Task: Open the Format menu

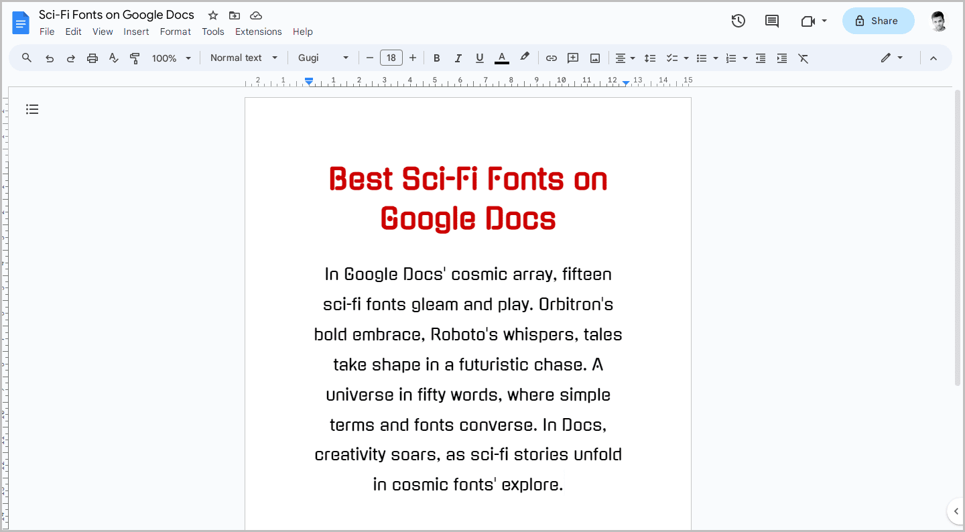Action: 175,31
